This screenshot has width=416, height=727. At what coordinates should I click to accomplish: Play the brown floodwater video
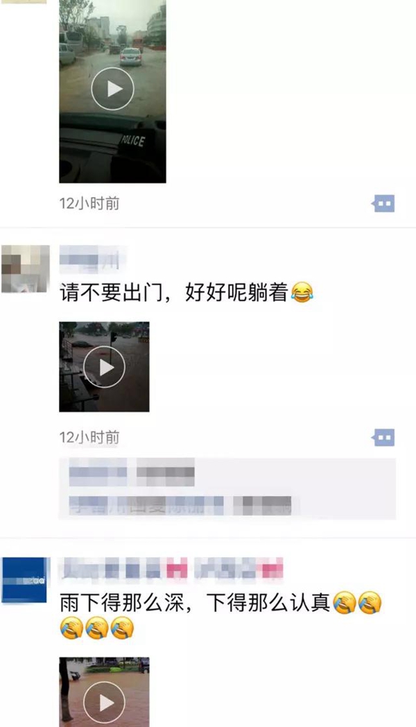104,702
